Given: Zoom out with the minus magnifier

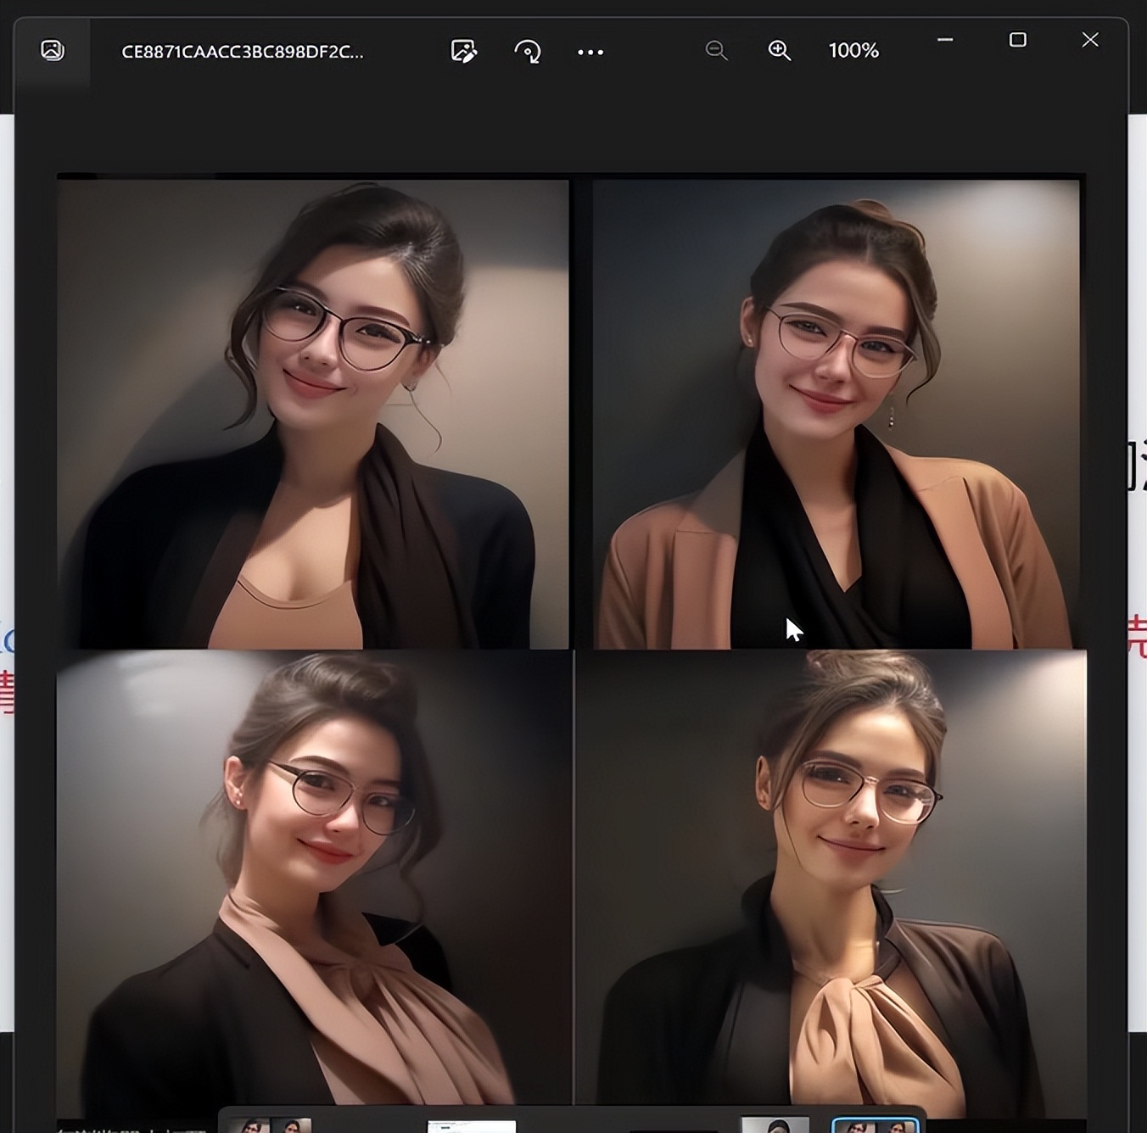Looking at the screenshot, I should [717, 51].
